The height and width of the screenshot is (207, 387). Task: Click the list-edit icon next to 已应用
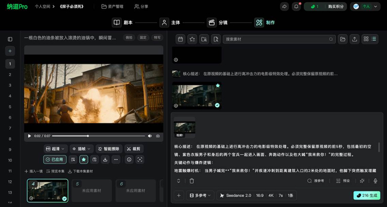coord(73,160)
